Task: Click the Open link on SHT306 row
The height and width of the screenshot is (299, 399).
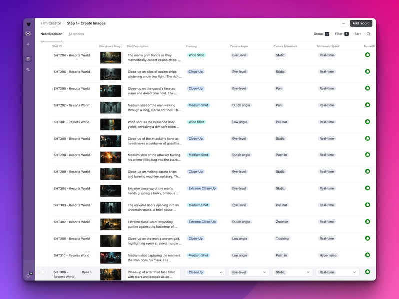Action: point(87,272)
